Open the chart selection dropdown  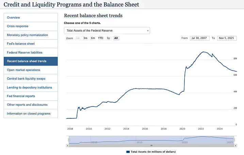(107, 31)
